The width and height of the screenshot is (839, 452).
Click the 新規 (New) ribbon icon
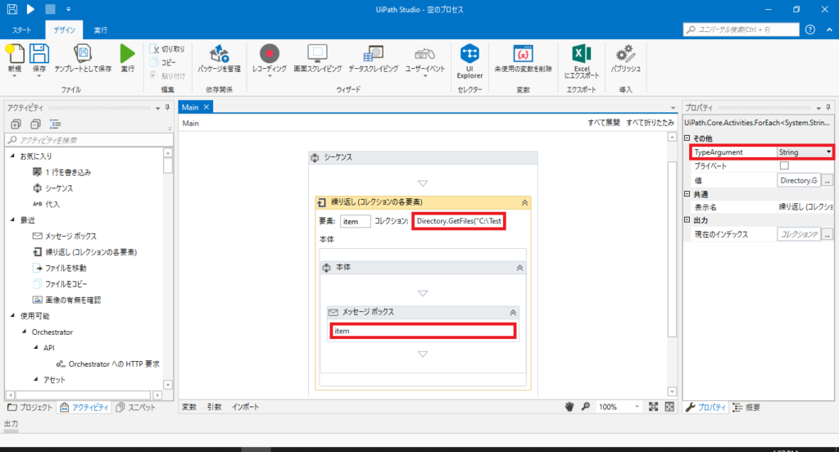(15, 55)
